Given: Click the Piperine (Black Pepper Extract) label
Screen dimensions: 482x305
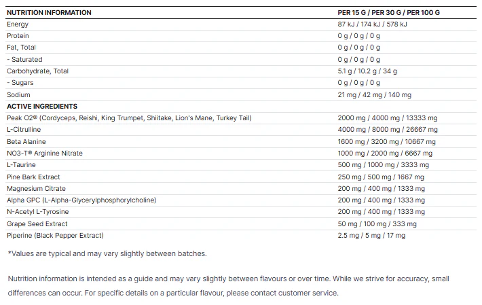Looking at the screenshot, I should [56, 236].
